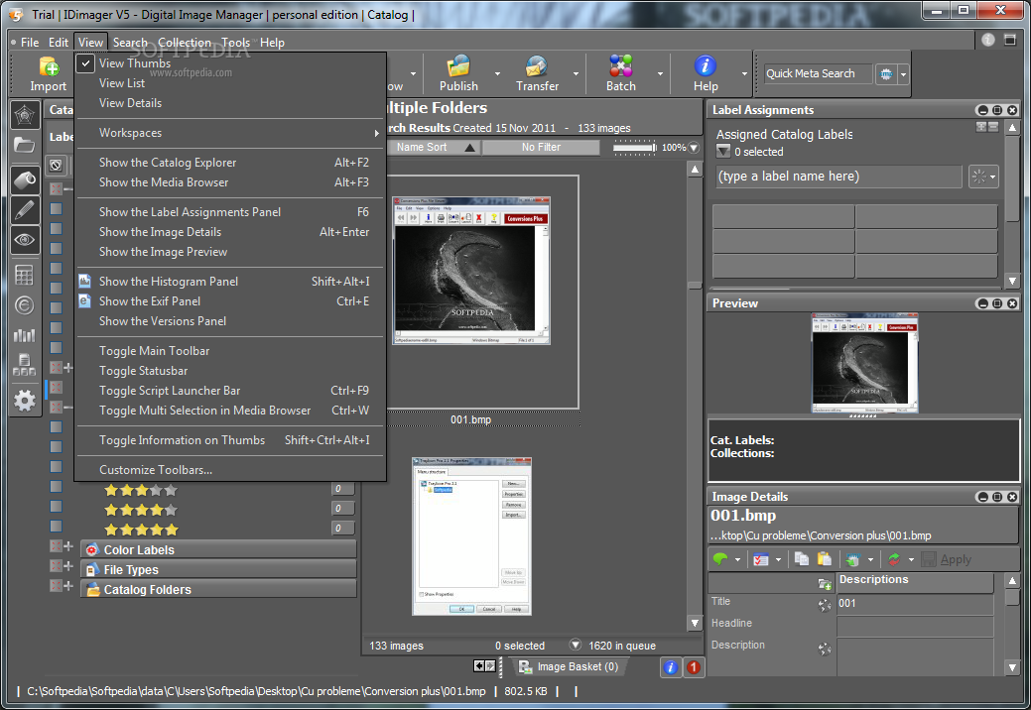This screenshot has width=1031, height=710.
Task: Click the thumbnail pane scroll down arrow
Action: 695,623
